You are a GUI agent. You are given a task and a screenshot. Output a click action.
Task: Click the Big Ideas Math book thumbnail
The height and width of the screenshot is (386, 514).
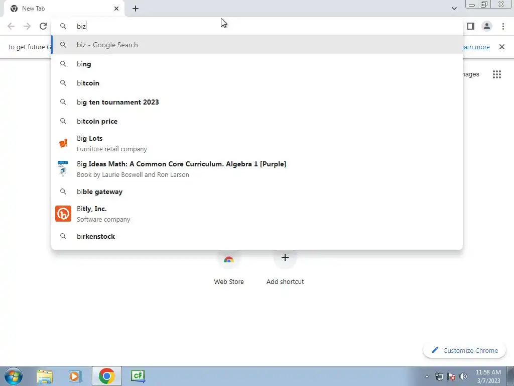63,169
